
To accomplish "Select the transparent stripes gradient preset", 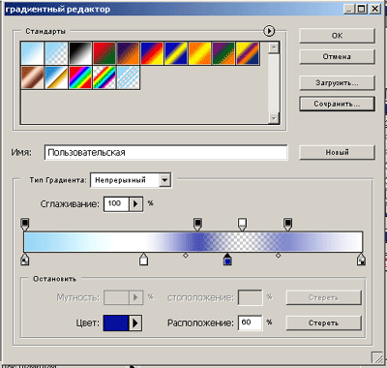I will pos(128,77).
